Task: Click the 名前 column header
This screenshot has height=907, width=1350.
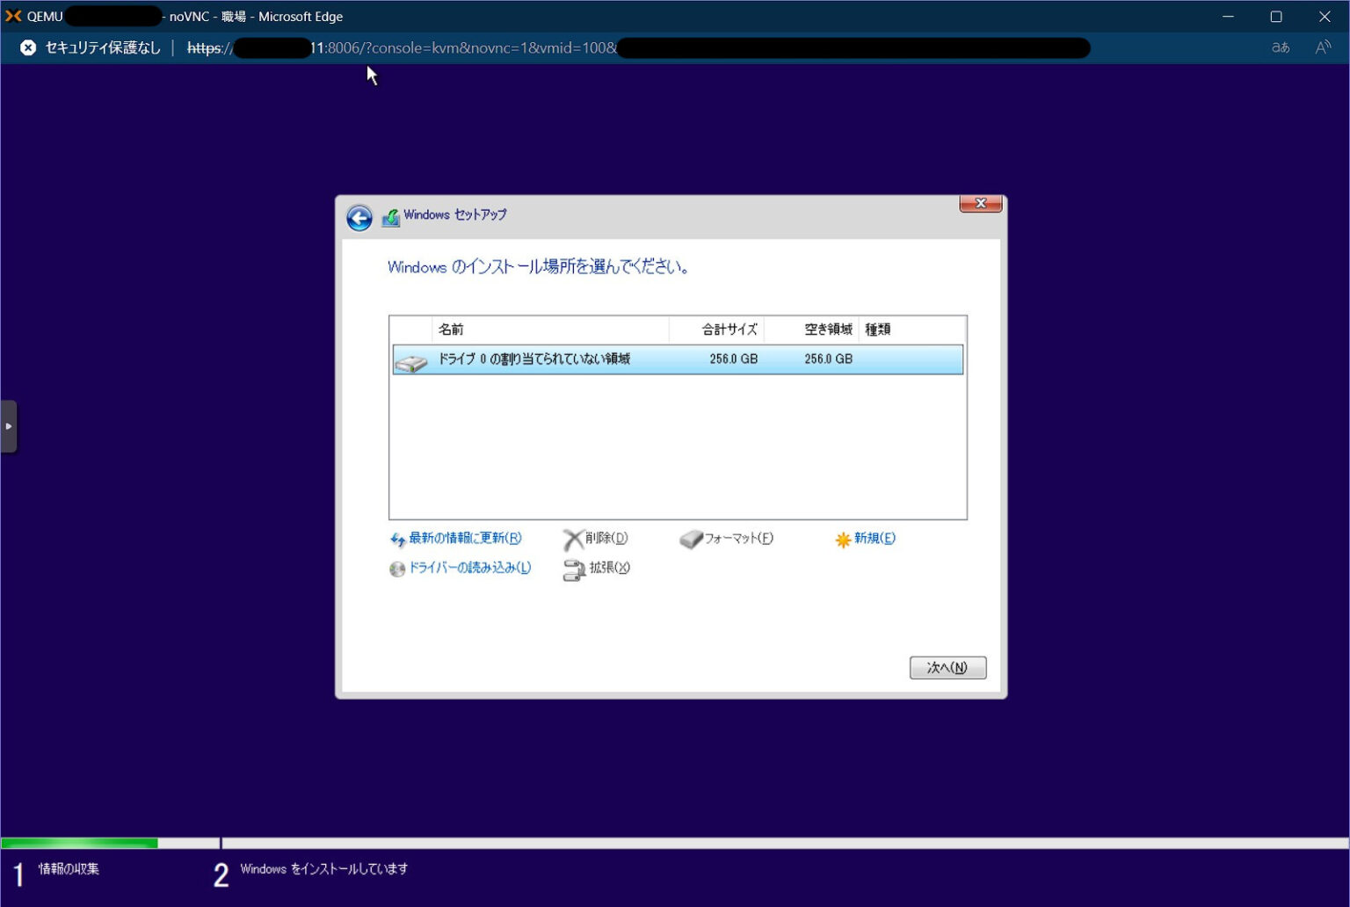Action: 448,329
